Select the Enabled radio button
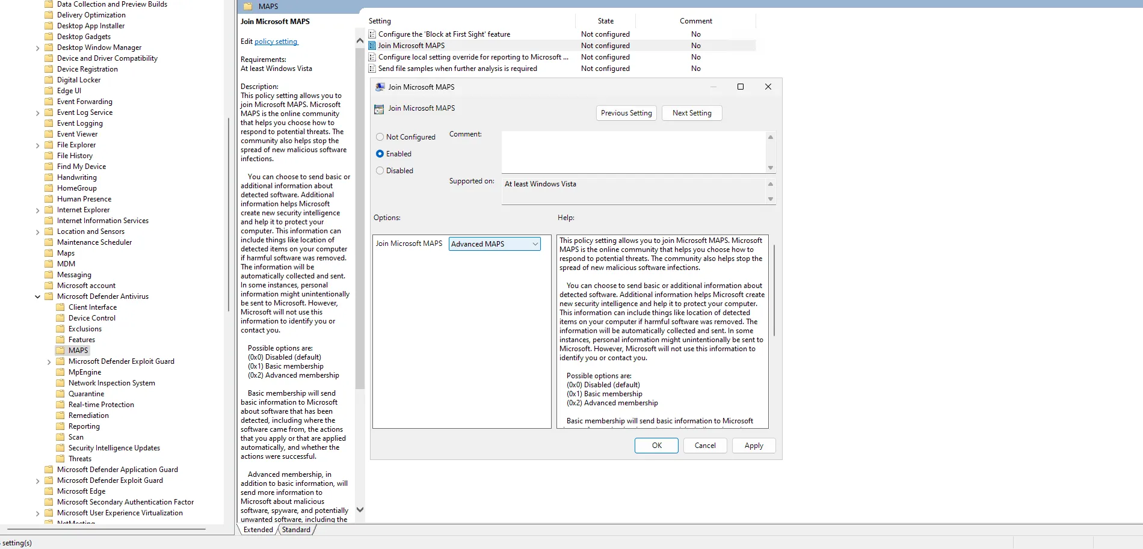 tap(380, 153)
